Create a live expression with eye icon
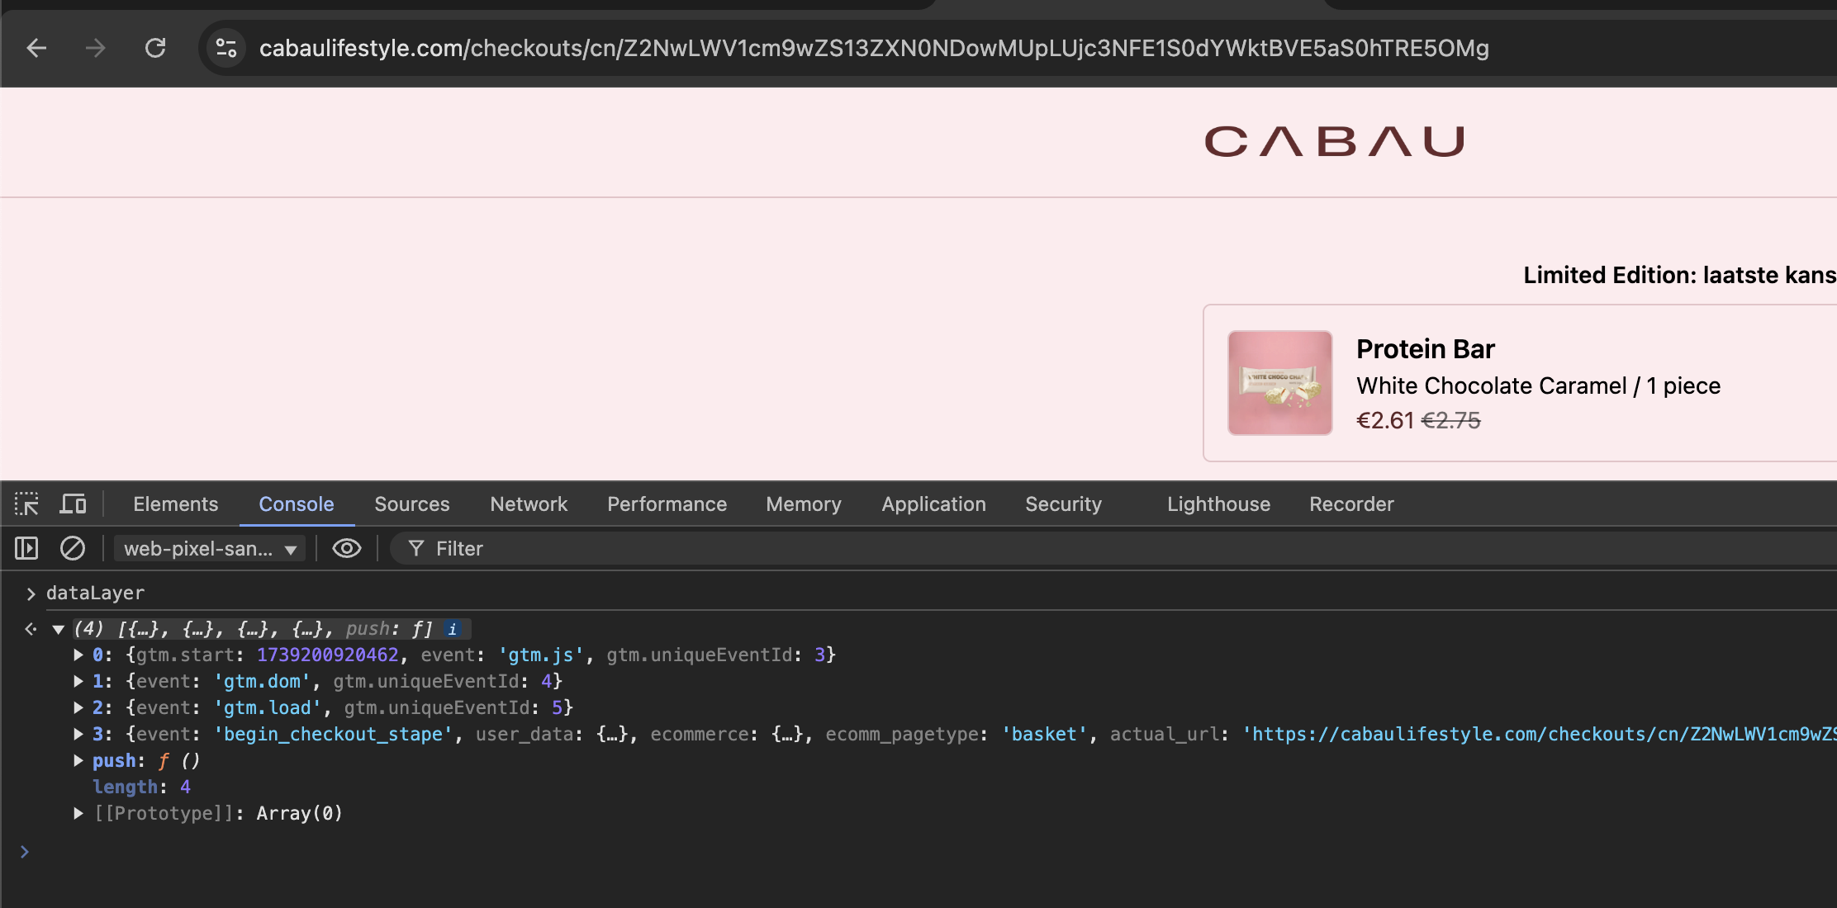Screen dimensions: 1837x908 347,548
